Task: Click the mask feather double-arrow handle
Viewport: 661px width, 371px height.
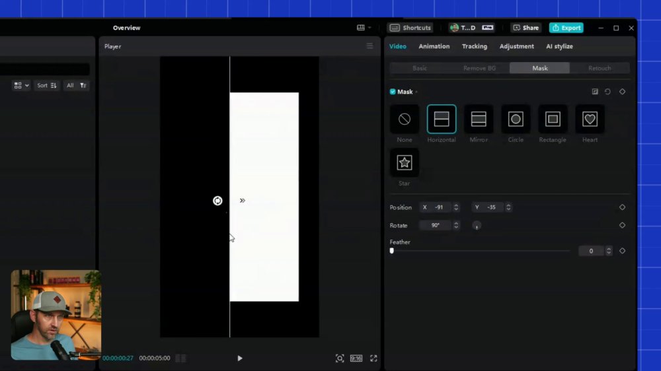Action: coord(243,201)
